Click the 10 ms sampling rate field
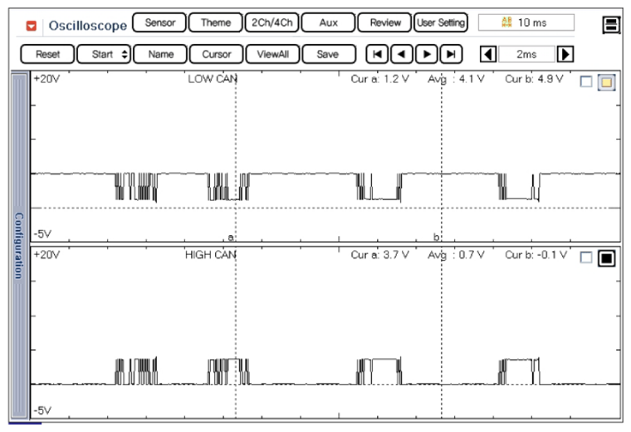This screenshot has width=631, height=432. click(526, 22)
